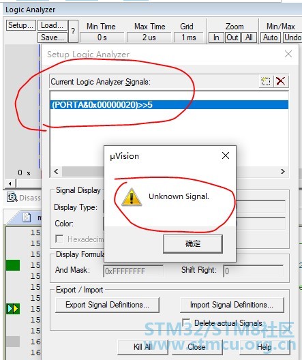Click Max Time 2 us value
The width and height of the screenshot is (302, 360).
(149, 37)
